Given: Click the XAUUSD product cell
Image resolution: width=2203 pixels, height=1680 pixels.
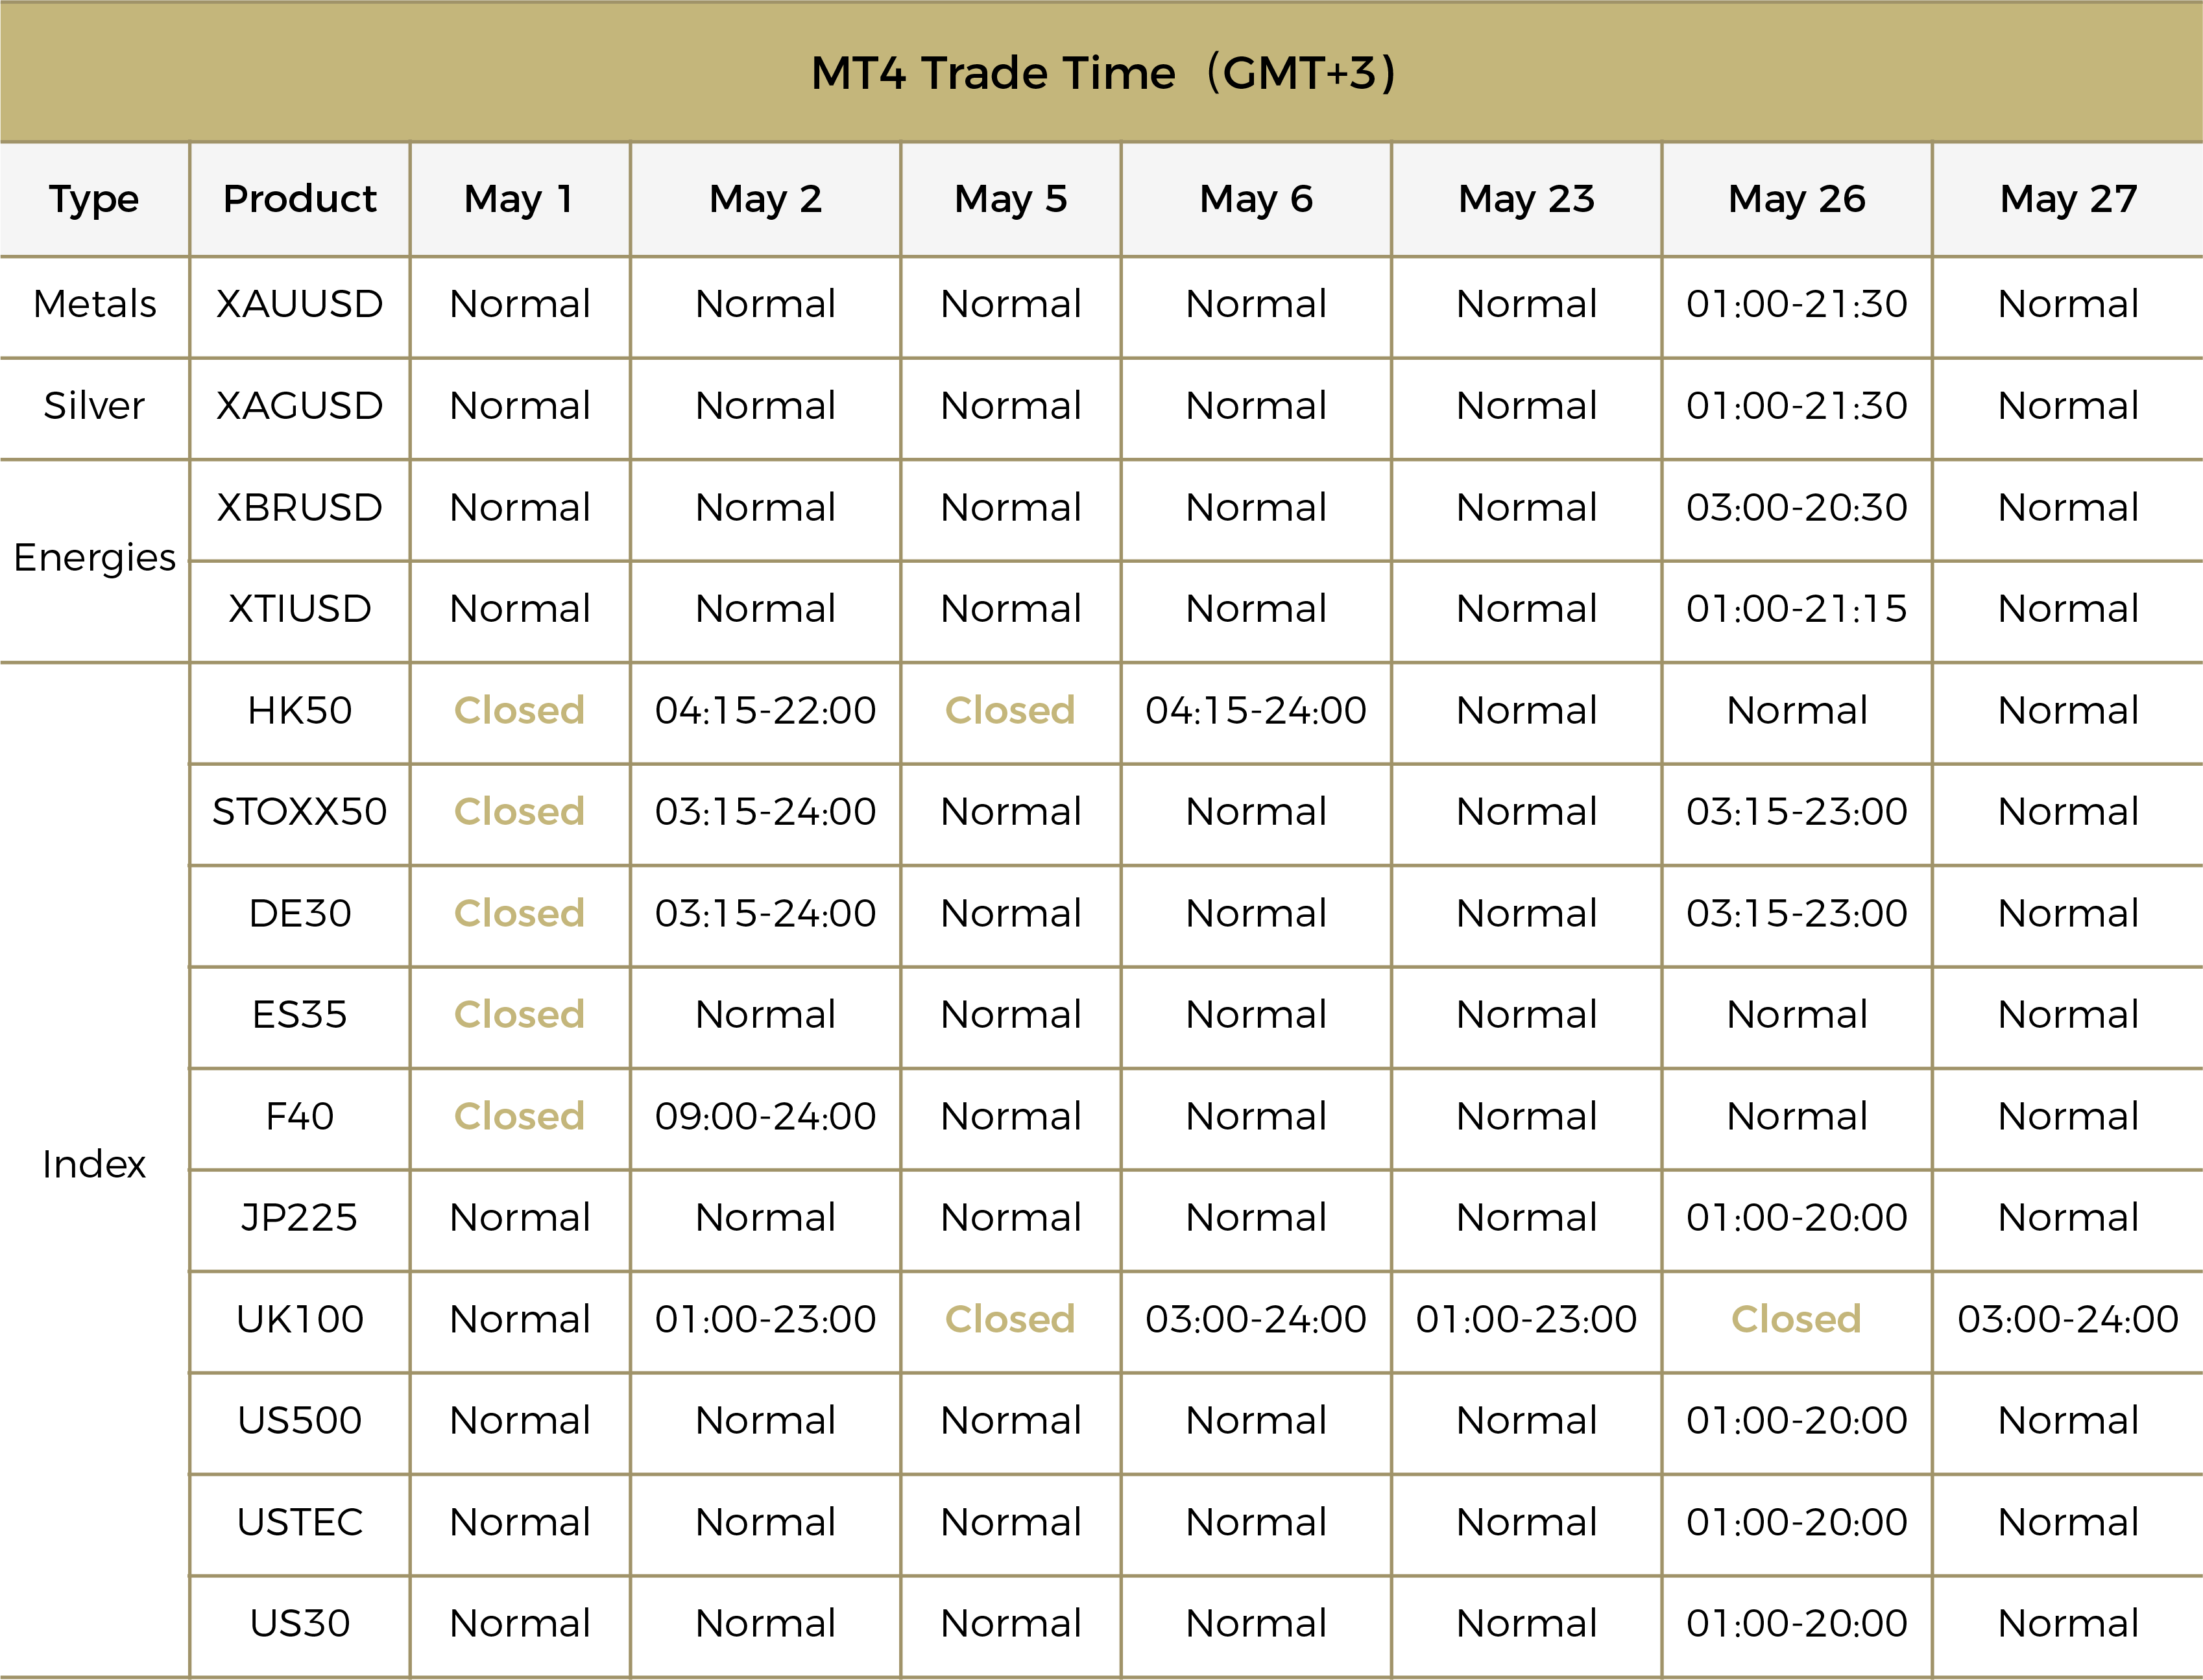Looking at the screenshot, I should tap(300, 304).
